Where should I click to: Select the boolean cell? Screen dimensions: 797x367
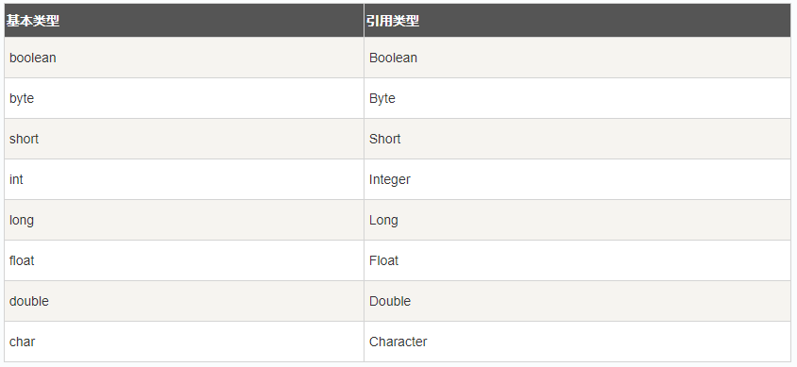pyautogui.click(x=184, y=58)
